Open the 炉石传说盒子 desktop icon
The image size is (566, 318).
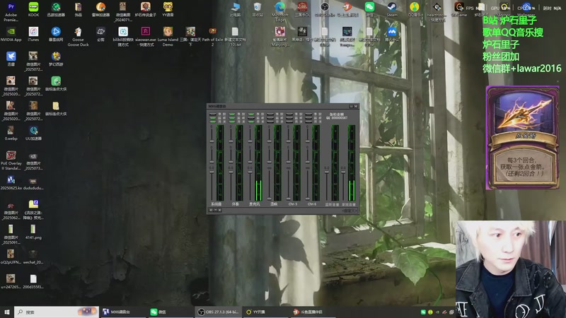(145, 10)
